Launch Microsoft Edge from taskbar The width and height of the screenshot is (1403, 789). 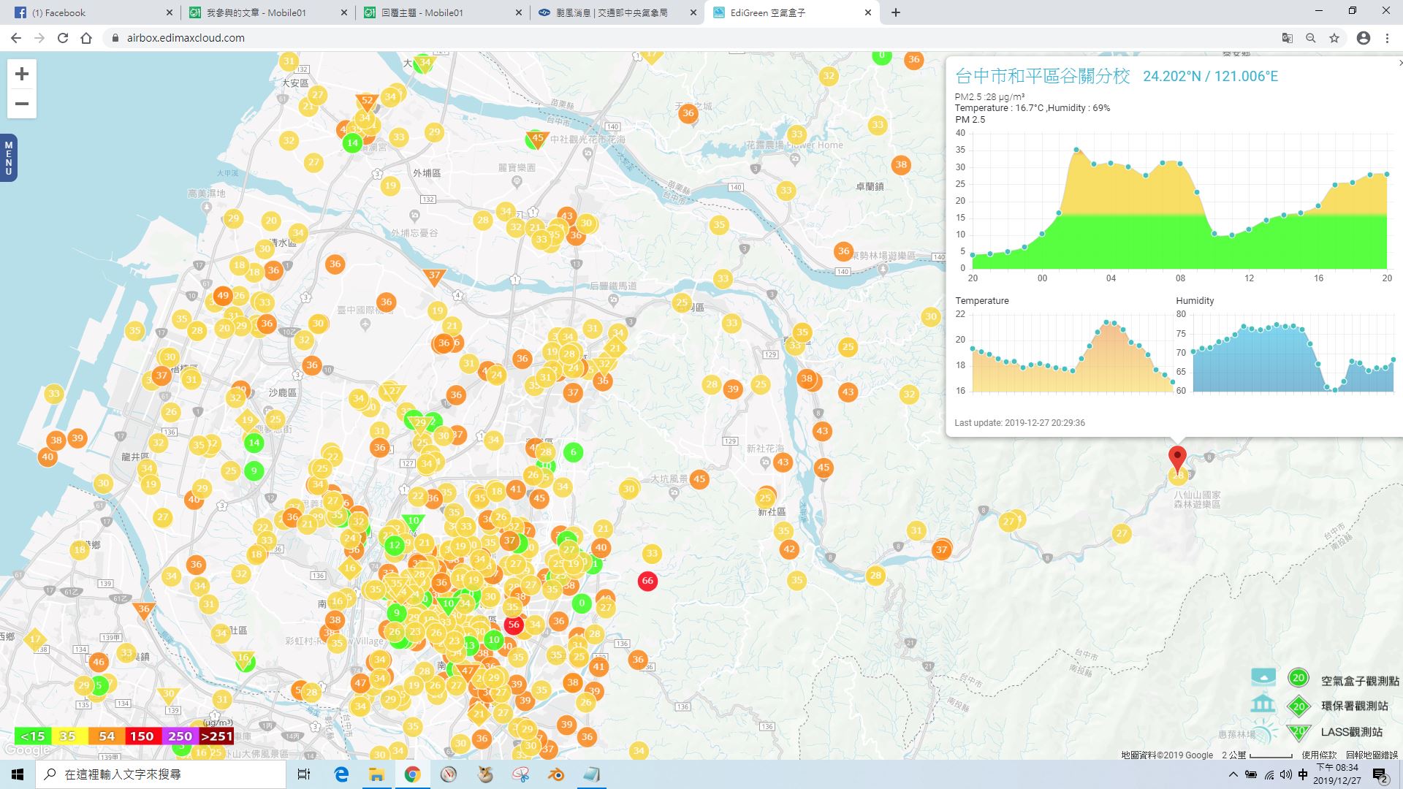pyautogui.click(x=341, y=774)
